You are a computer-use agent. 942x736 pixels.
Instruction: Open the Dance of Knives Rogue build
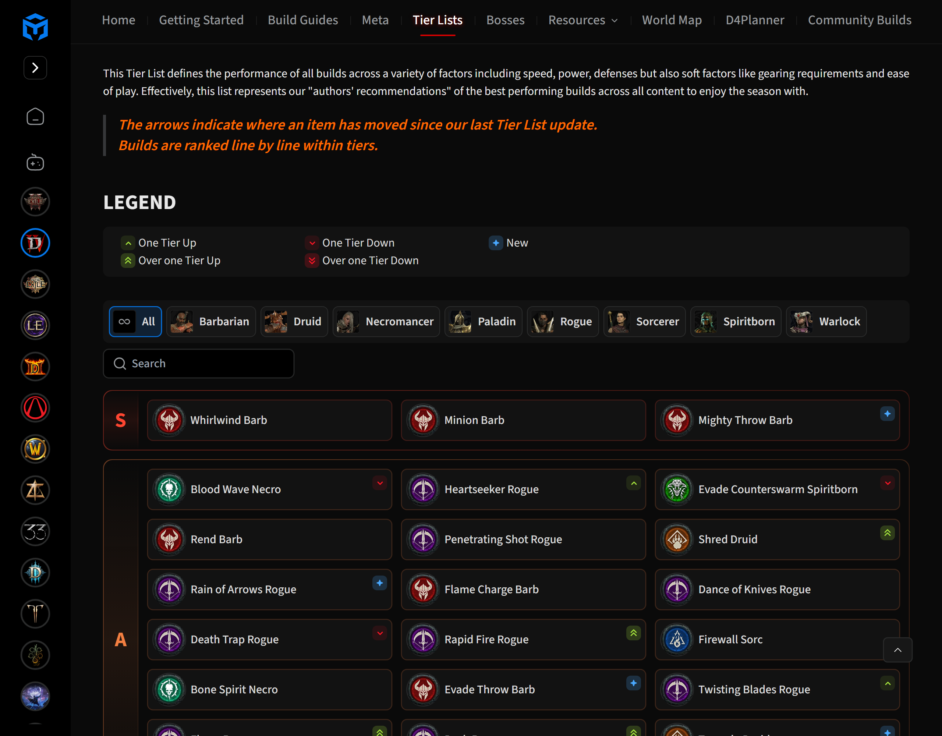[777, 589]
